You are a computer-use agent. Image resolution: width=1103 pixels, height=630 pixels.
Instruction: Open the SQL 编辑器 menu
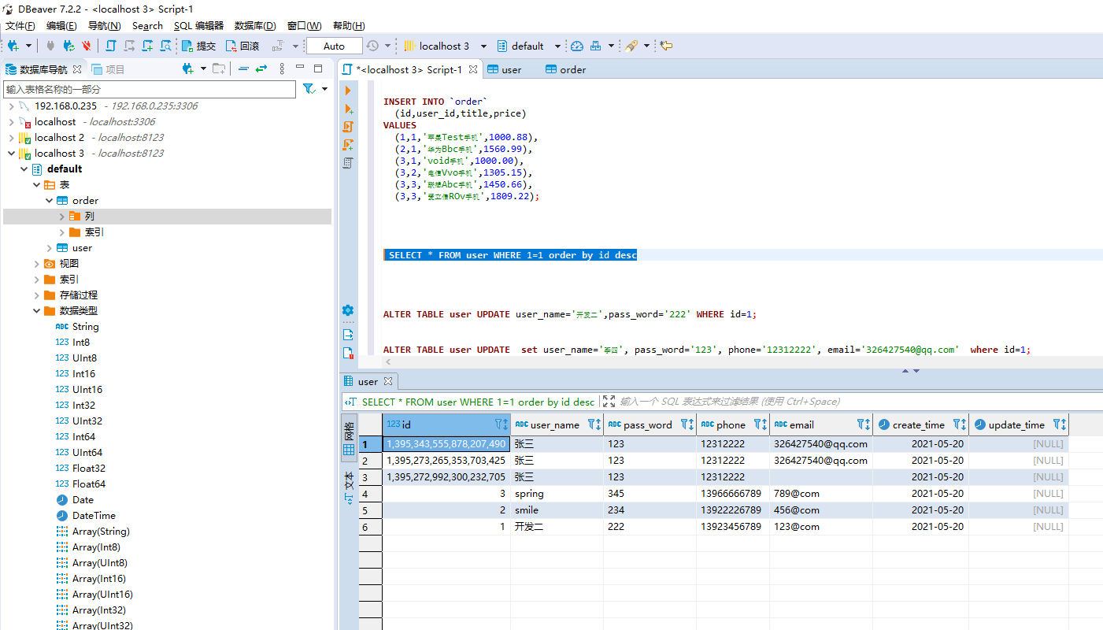point(198,26)
